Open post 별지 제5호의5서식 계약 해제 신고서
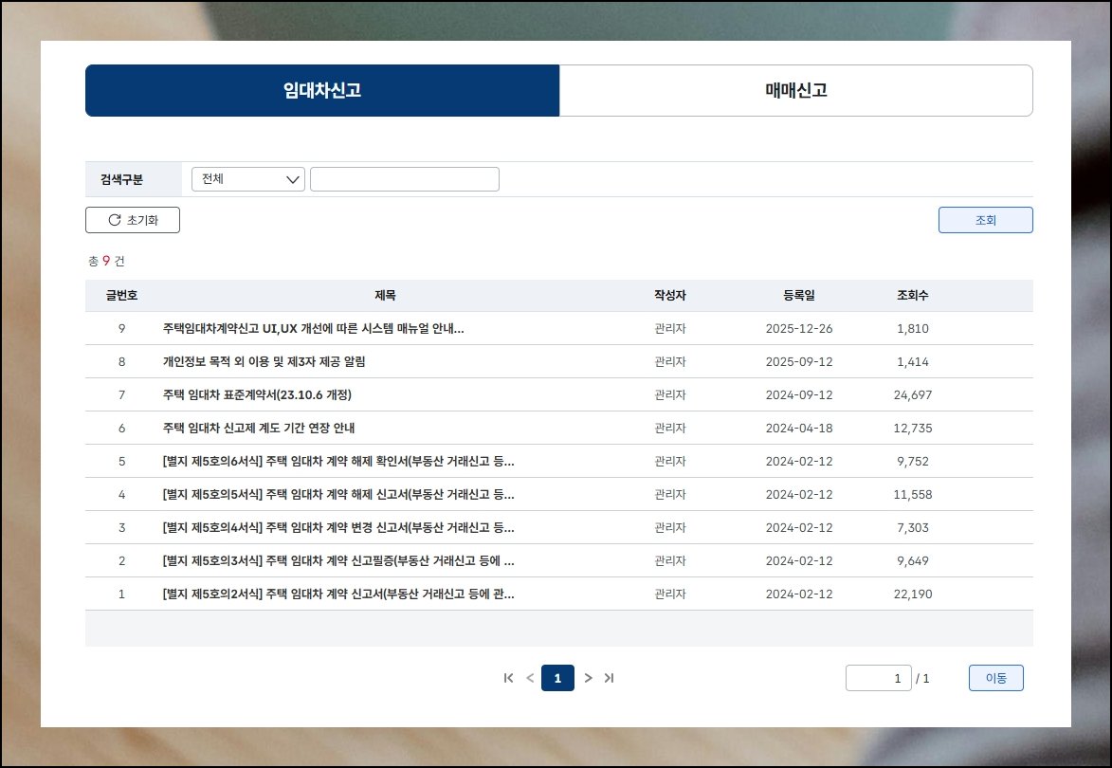This screenshot has height=768, width=1112. pyautogui.click(x=338, y=494)
